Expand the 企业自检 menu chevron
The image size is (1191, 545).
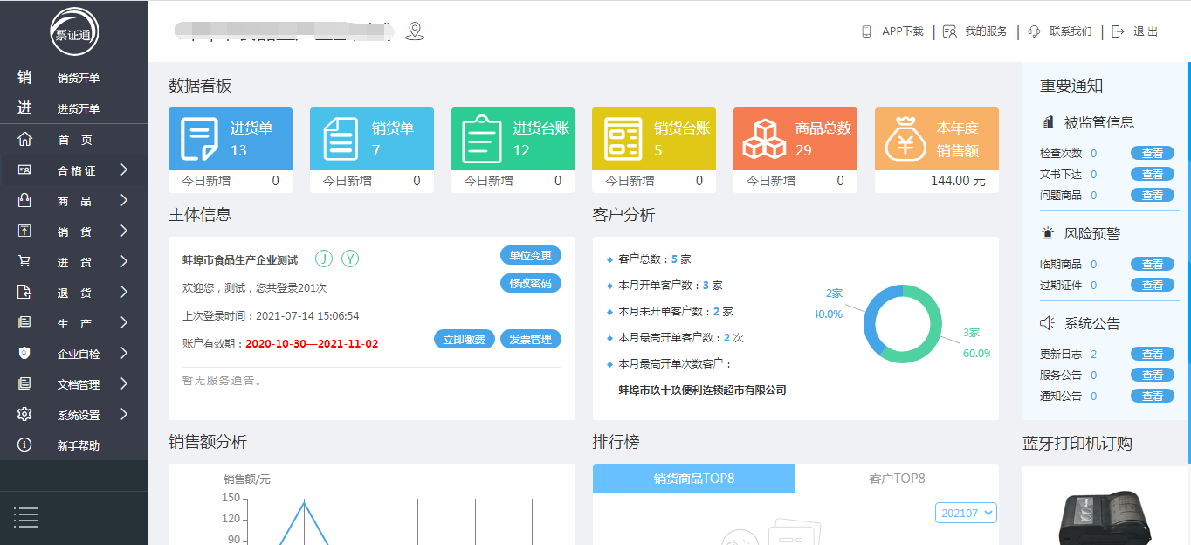[x=124, y=354]
